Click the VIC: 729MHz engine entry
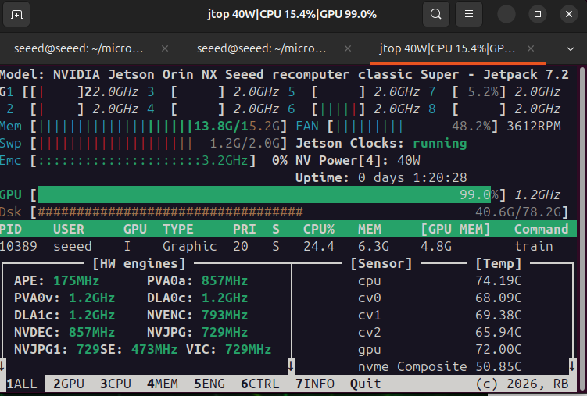The image size is (587, 396). (x=228, y=350)
